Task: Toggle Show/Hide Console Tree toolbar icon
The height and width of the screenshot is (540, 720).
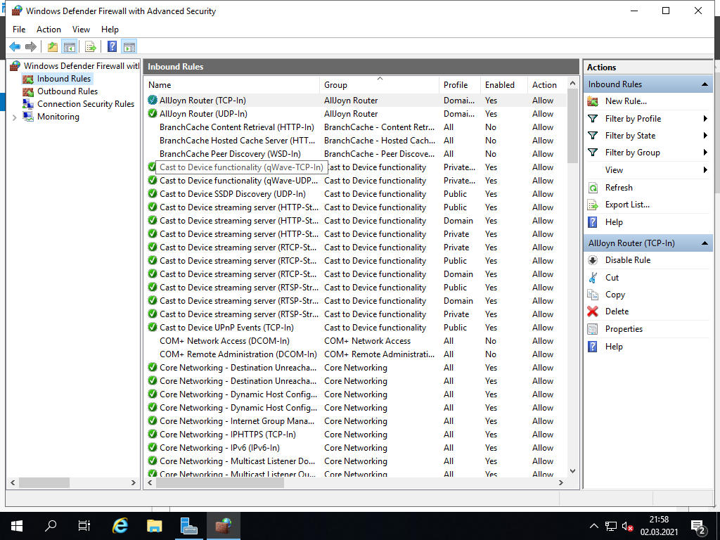Action: tap(69, 46)
